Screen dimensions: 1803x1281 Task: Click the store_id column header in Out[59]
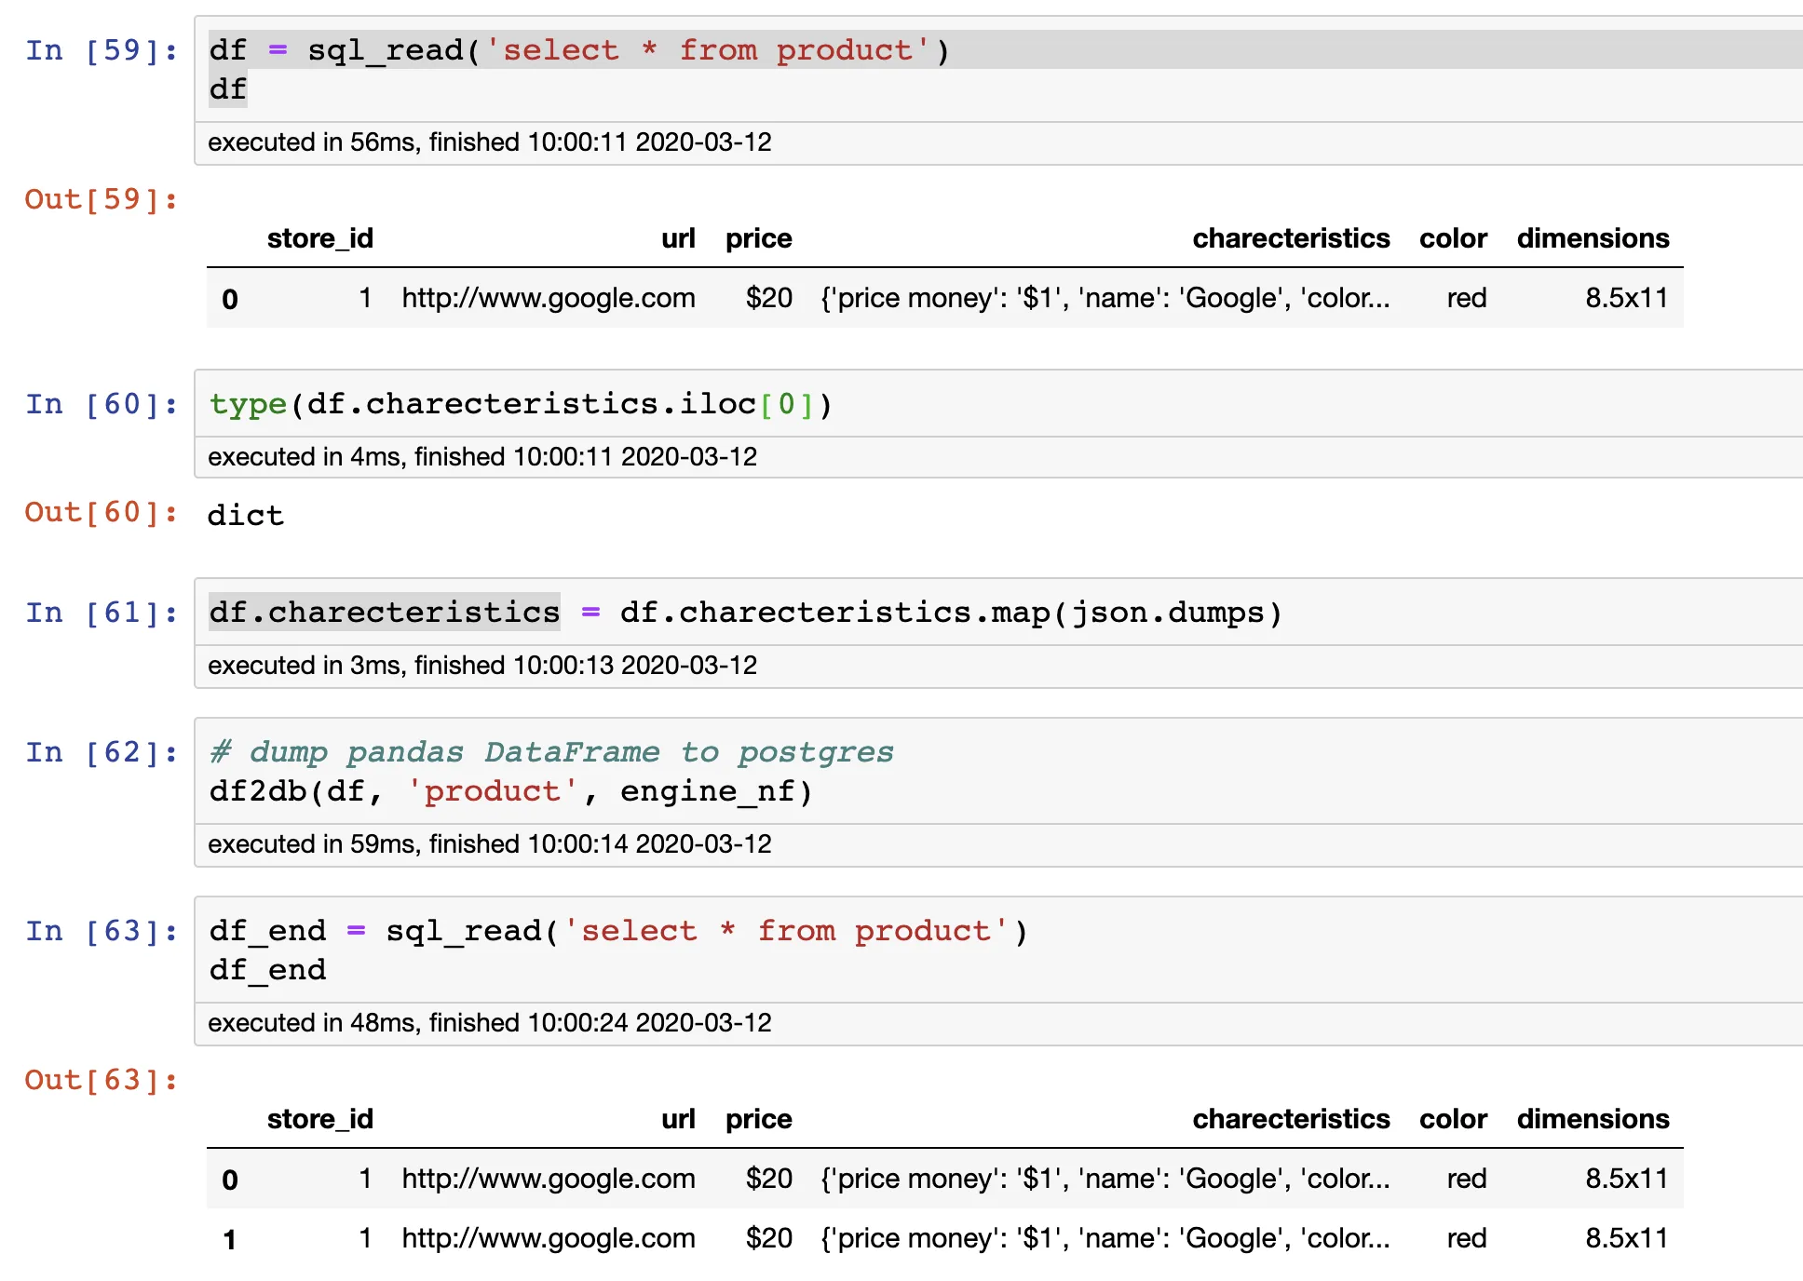point(319,238)
